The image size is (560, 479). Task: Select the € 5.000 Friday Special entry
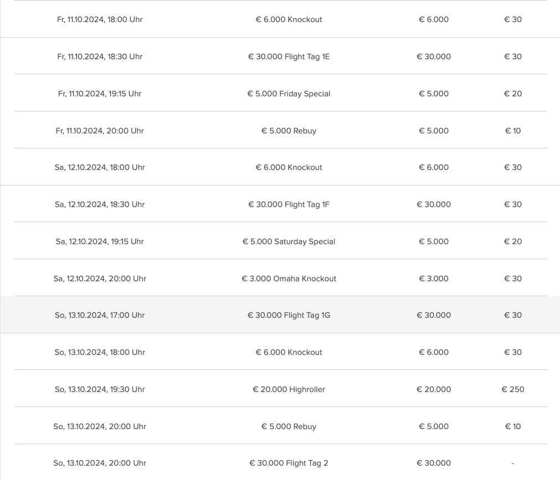[x=289, y=94]
